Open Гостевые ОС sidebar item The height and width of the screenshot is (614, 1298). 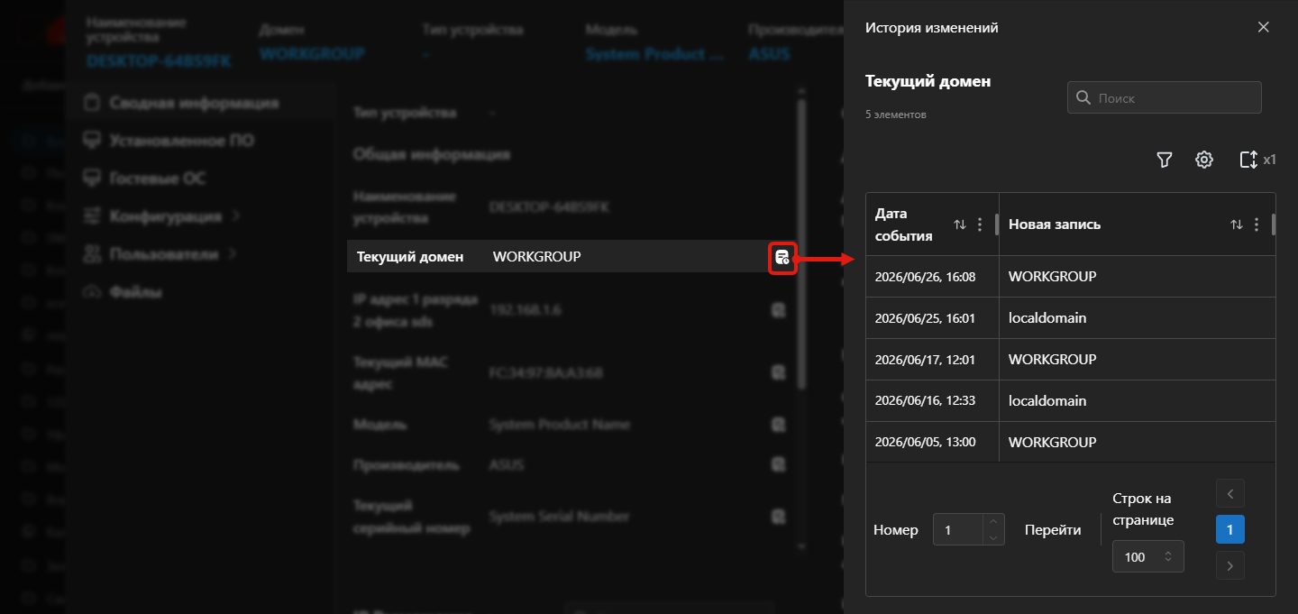(x=198, y=179)
